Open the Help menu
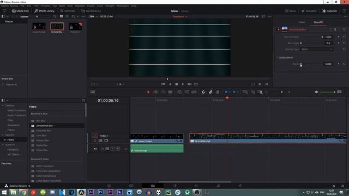Screen dimensions: 349x196 [134, 6]
